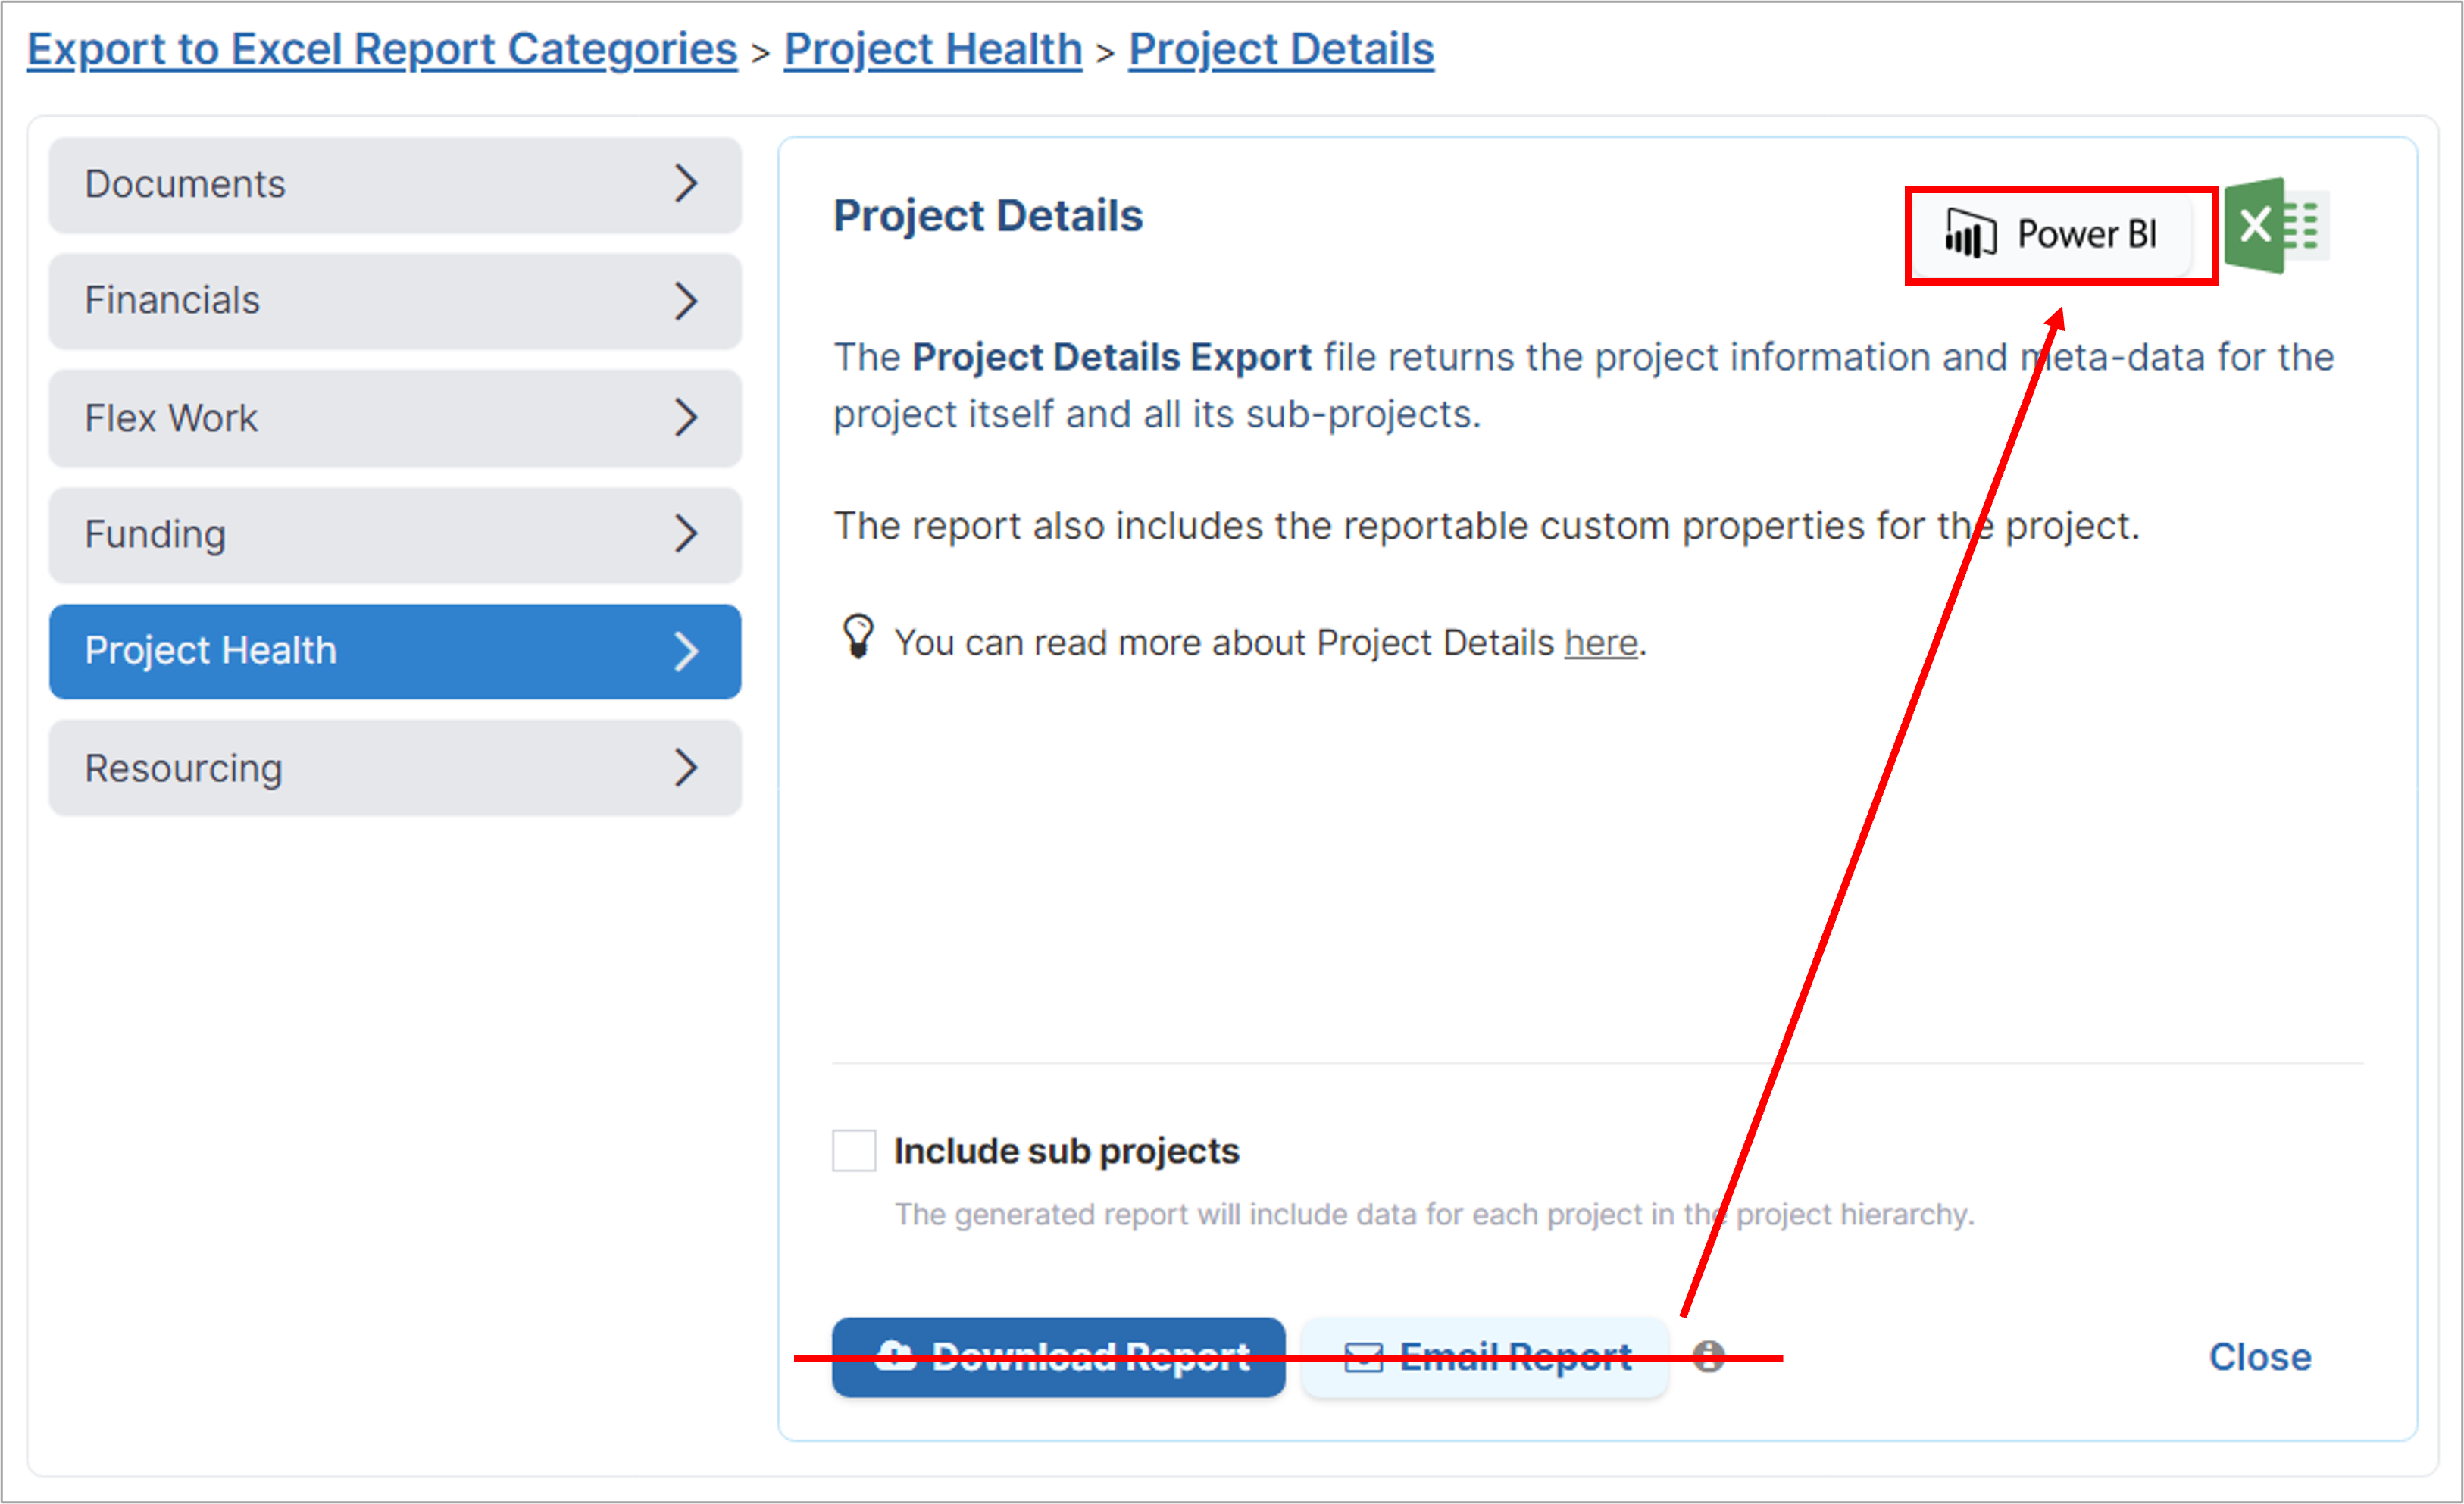
Task: Follow the "here" documentation link
Action: pyautogui.click(x=1601, y=643)
